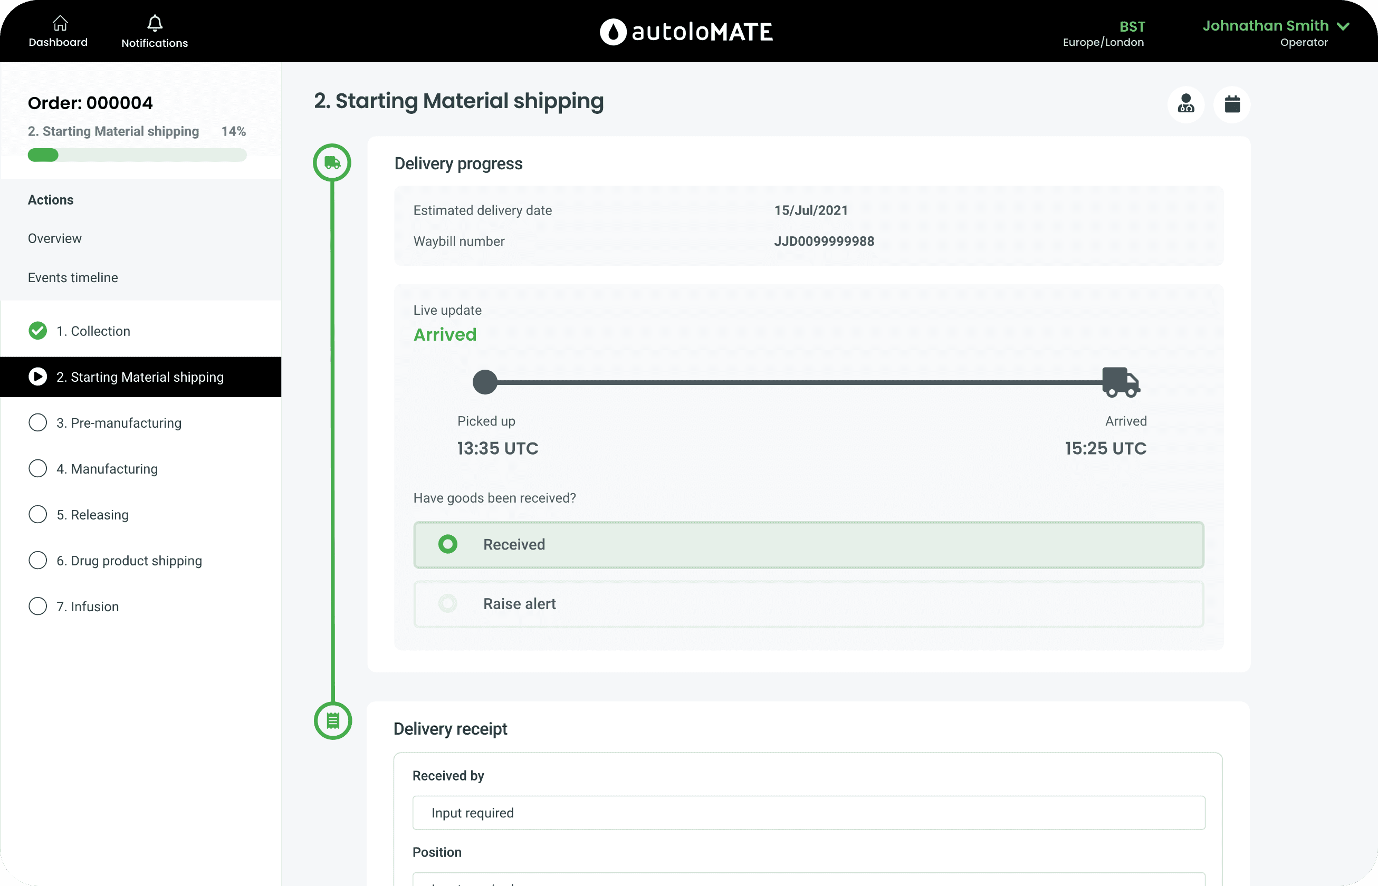Go to 4. Manufacturing step

tap(107, 469)
